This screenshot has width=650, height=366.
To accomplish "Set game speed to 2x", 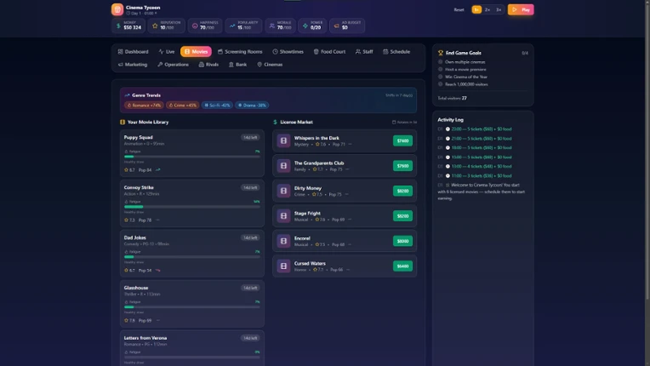I will 487,9.
